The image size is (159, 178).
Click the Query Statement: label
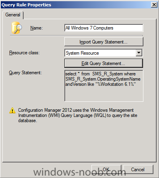pyautogui.click(x=25, y=73)
